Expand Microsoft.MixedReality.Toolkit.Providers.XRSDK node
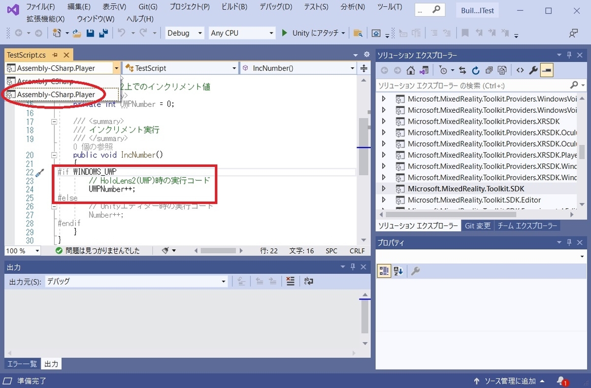 (385, 121)
